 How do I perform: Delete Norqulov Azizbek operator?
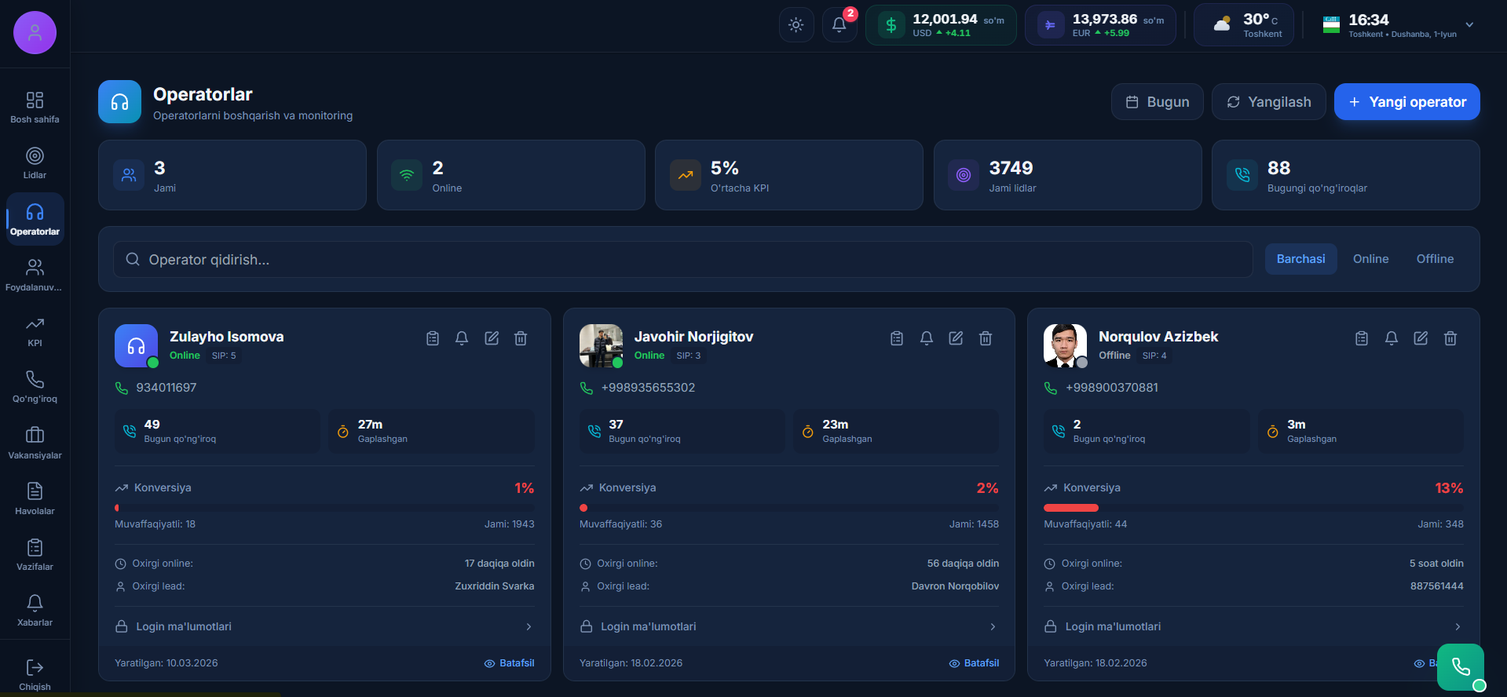1450,338
